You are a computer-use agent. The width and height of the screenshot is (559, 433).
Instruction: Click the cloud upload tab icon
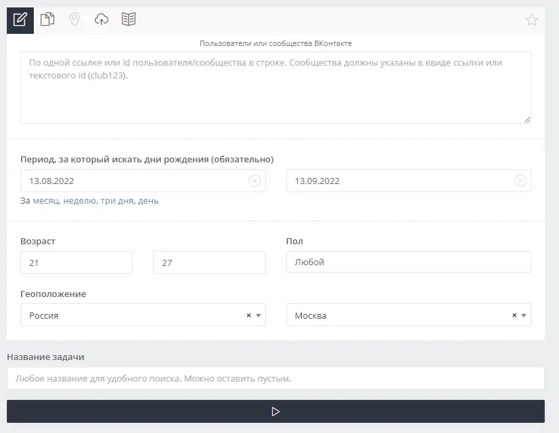pos(102,20)
